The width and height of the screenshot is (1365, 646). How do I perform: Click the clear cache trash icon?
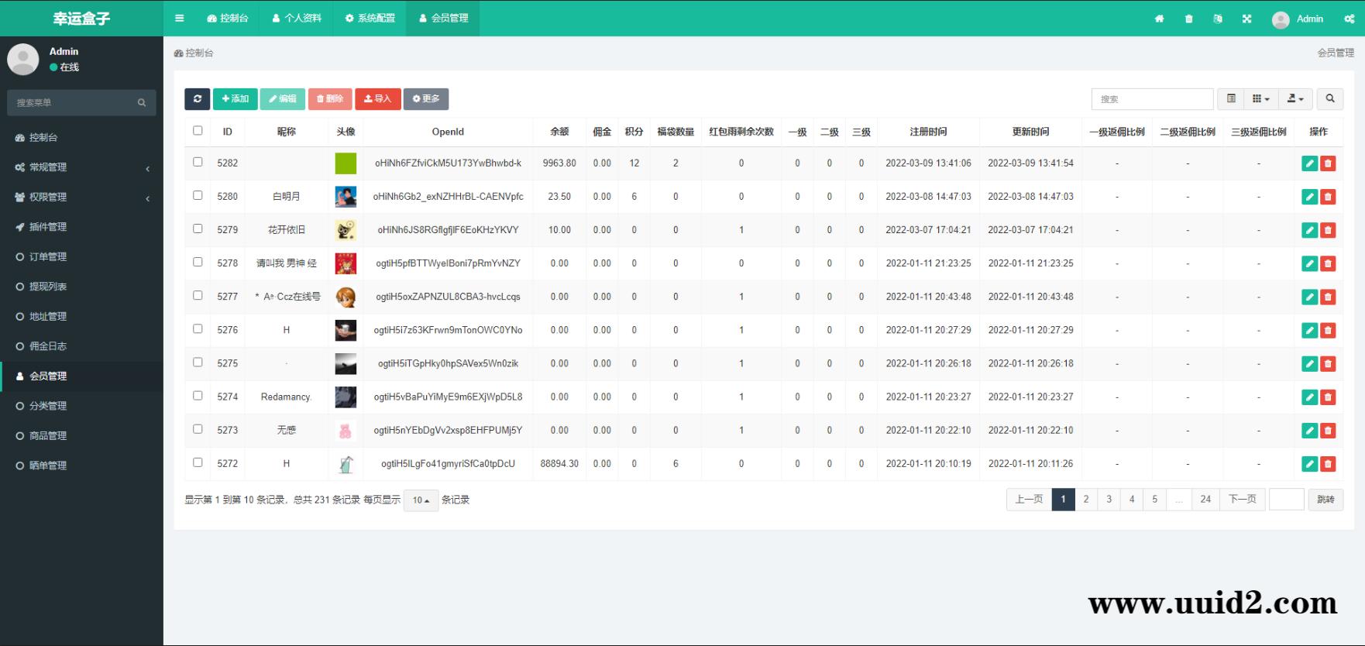click(1188, 19)
